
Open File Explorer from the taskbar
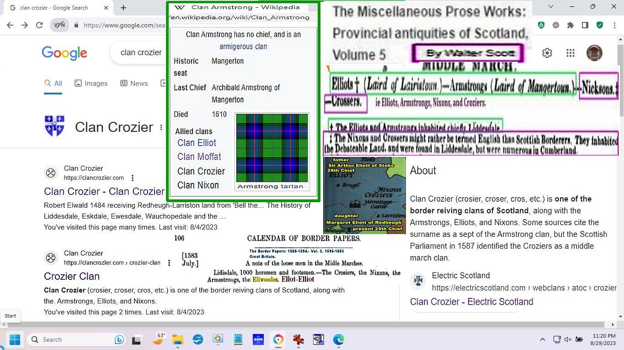pyautogui.click(x=177, y=340)
